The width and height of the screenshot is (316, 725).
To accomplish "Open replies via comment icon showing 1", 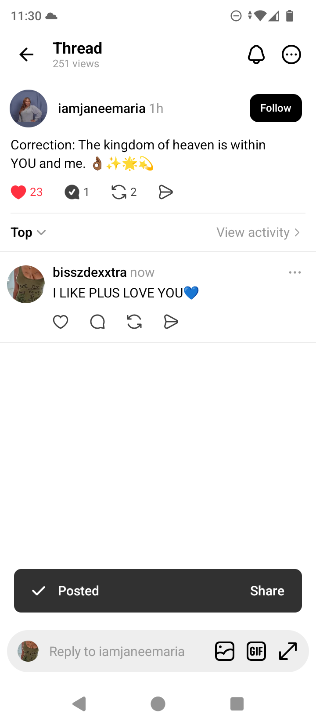I will 72,192.
